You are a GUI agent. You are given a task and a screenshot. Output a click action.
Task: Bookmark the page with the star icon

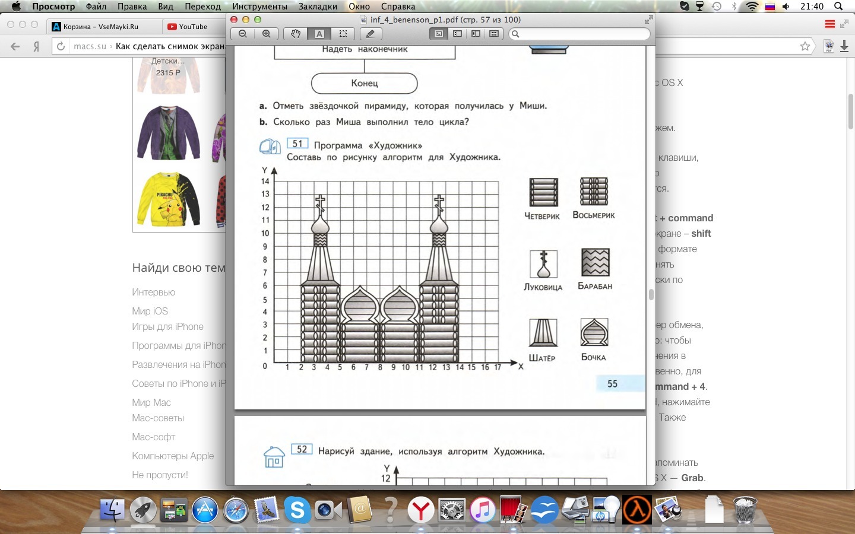tap(805, 46)
